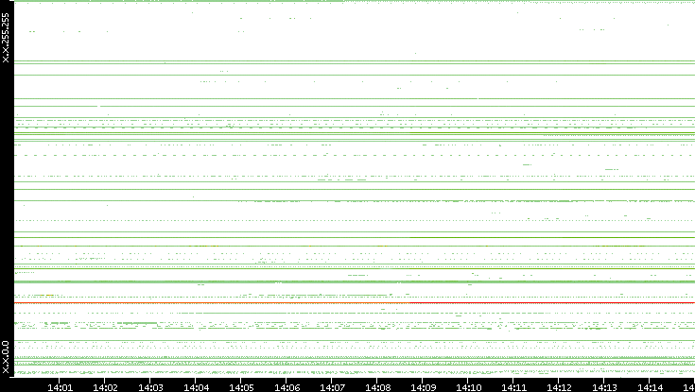Click the 14:14 time axis label
The width and height of the screenshot is (695, 392).
click(x=651, y=387)
